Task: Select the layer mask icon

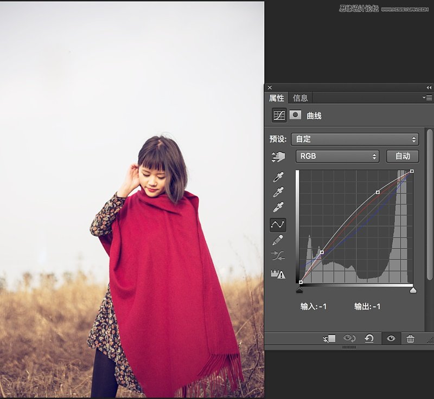Action: point(295,115)
